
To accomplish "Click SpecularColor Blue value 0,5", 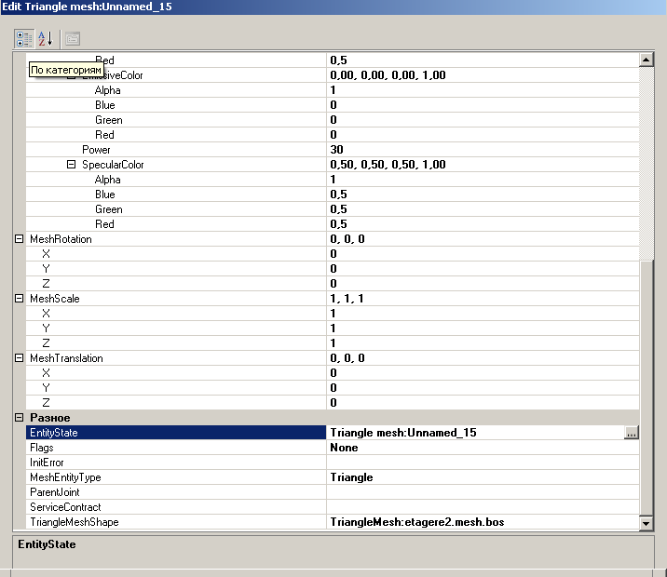I will (483, 195).
